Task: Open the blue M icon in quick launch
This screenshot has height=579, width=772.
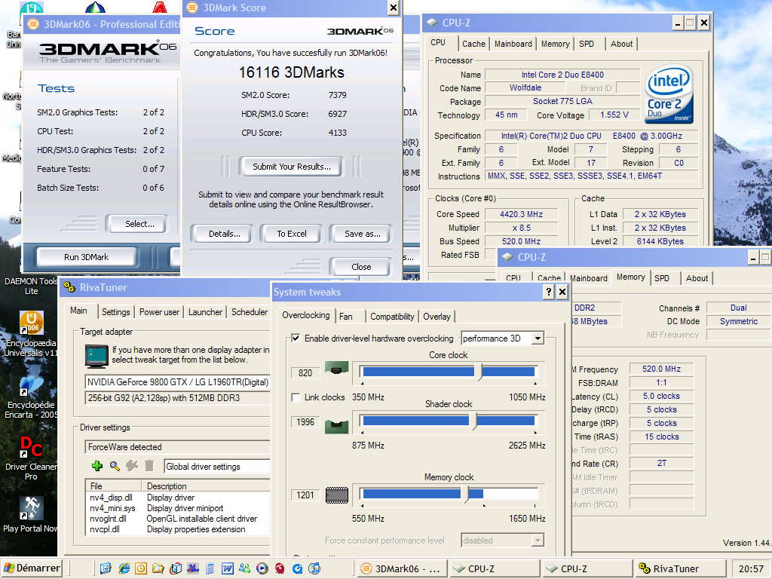Action: point(193,568)
